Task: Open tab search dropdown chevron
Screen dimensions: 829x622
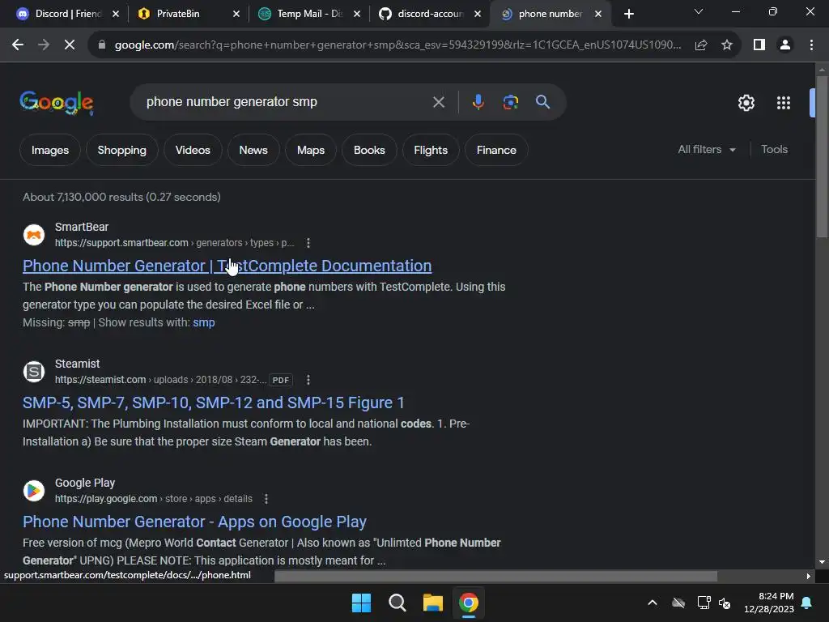Action: [x=699, y=11]
